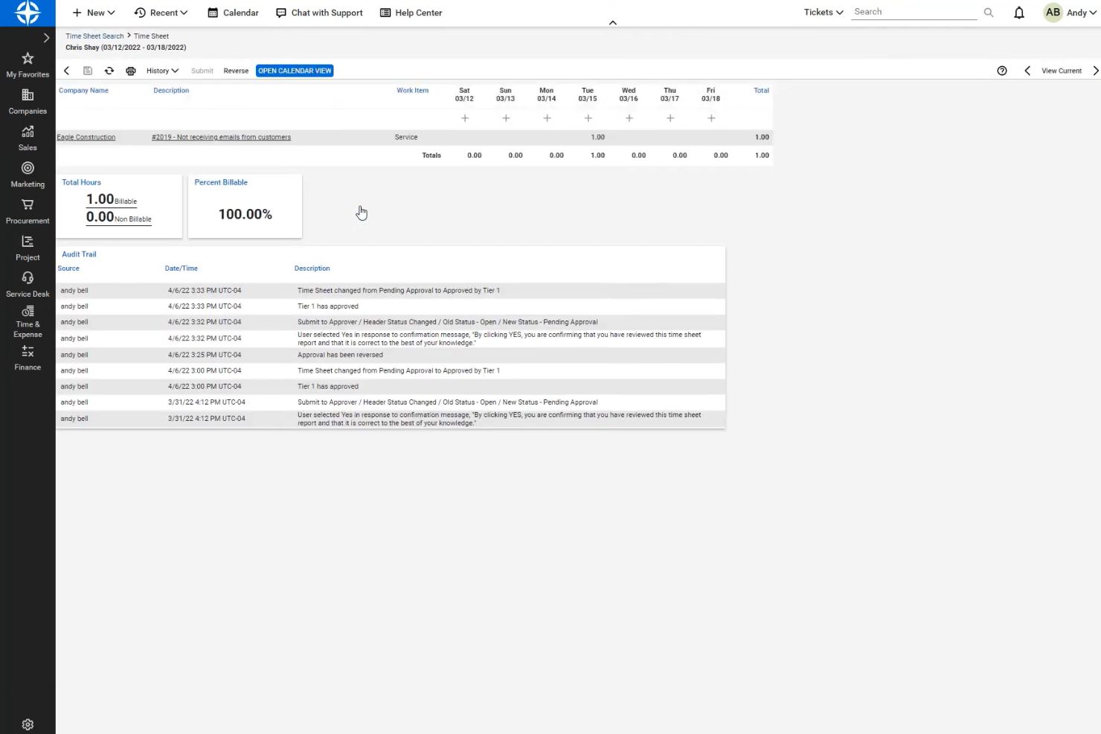
Task: Open the Service Desk module
Action: [28, 283]
